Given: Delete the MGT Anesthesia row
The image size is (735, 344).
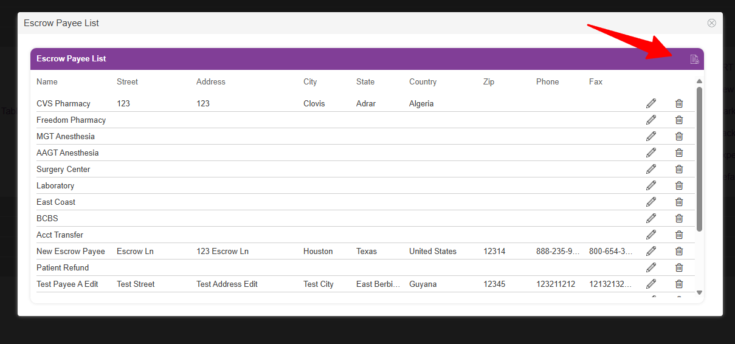Looking at the screenshot, I should (x=679, y=136).
